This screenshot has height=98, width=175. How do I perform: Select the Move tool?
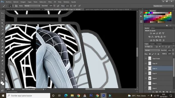pos(2,13)
